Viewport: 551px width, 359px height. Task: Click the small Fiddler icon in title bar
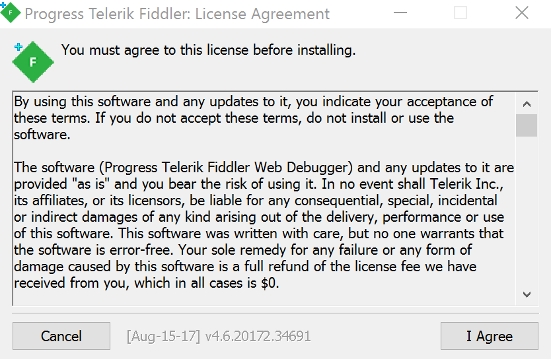pyautogui.click(x=10, y=13)
